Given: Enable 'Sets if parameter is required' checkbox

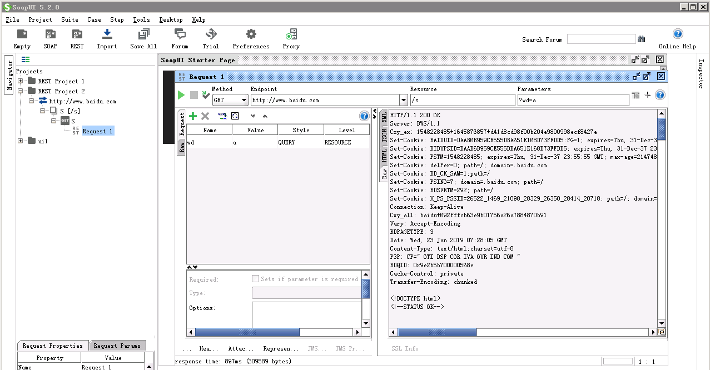Looking at the screenshot, I should [255, 279].
